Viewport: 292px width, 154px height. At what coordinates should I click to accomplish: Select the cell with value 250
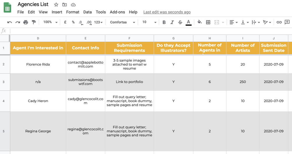(243, 82)
